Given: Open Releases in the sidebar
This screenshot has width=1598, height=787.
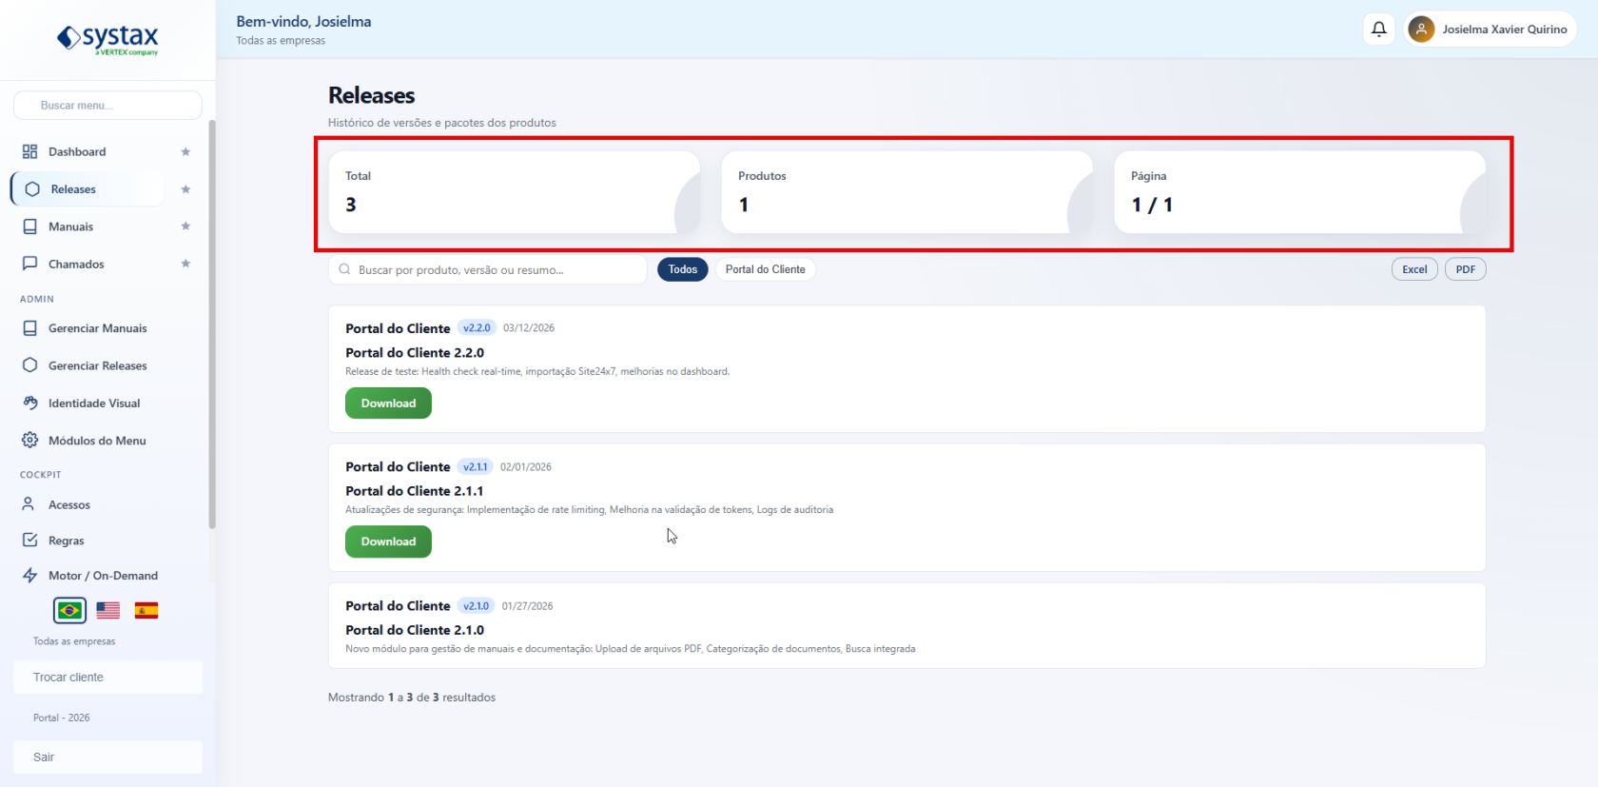Looking at the screenshot, I should point(88,189).
